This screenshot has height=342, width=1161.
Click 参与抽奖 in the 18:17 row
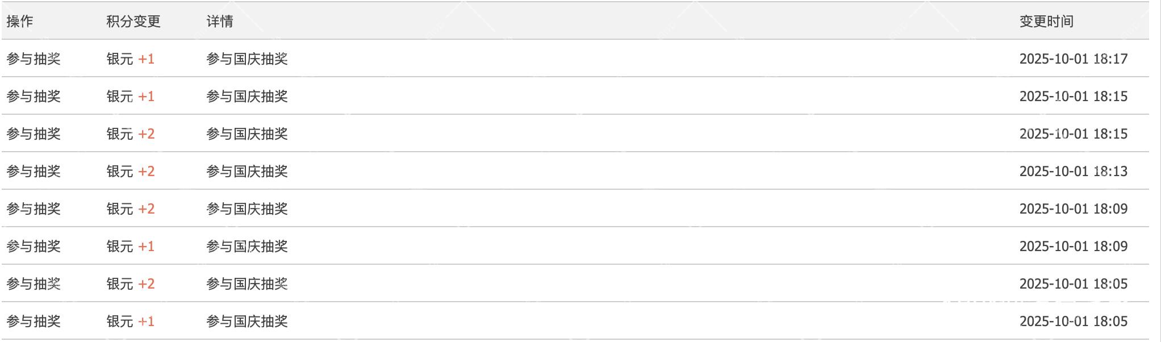tap(34, 59)
